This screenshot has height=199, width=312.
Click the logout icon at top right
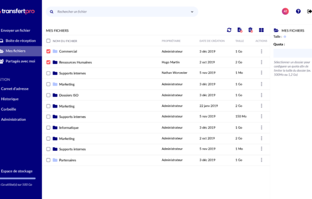(x=309, y=11)
